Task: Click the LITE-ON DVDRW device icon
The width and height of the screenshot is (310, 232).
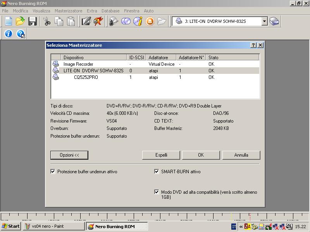Action: (56, 70)
